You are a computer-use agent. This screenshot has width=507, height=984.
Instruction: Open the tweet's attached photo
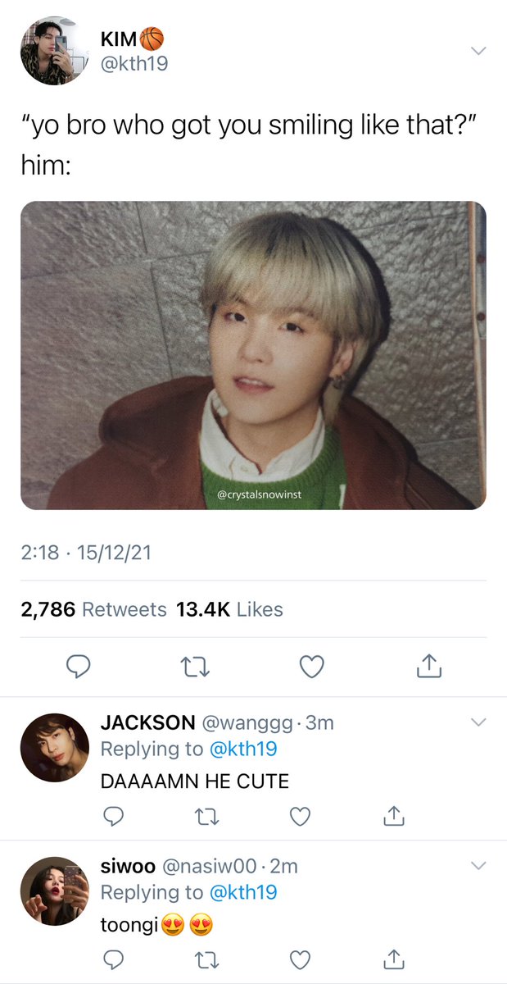pos(253,356)
